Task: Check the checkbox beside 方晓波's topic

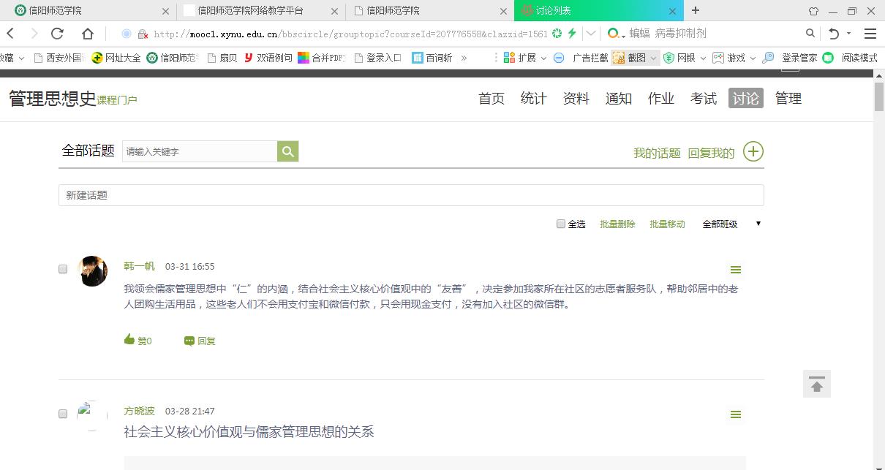Action: point(63,413)
